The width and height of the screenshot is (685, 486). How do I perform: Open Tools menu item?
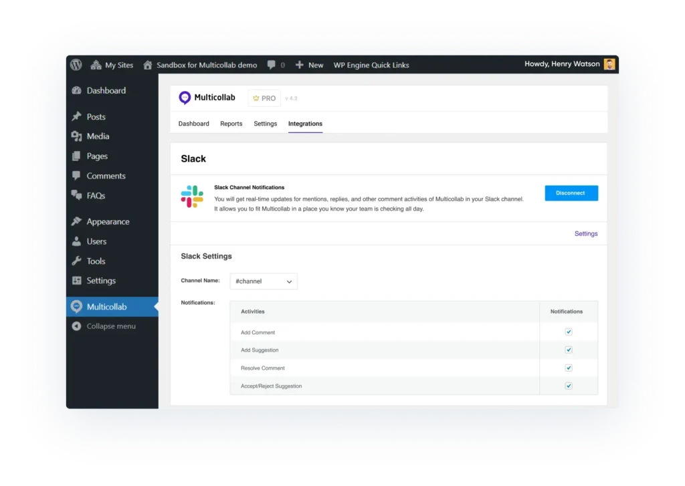click(96, 261)
